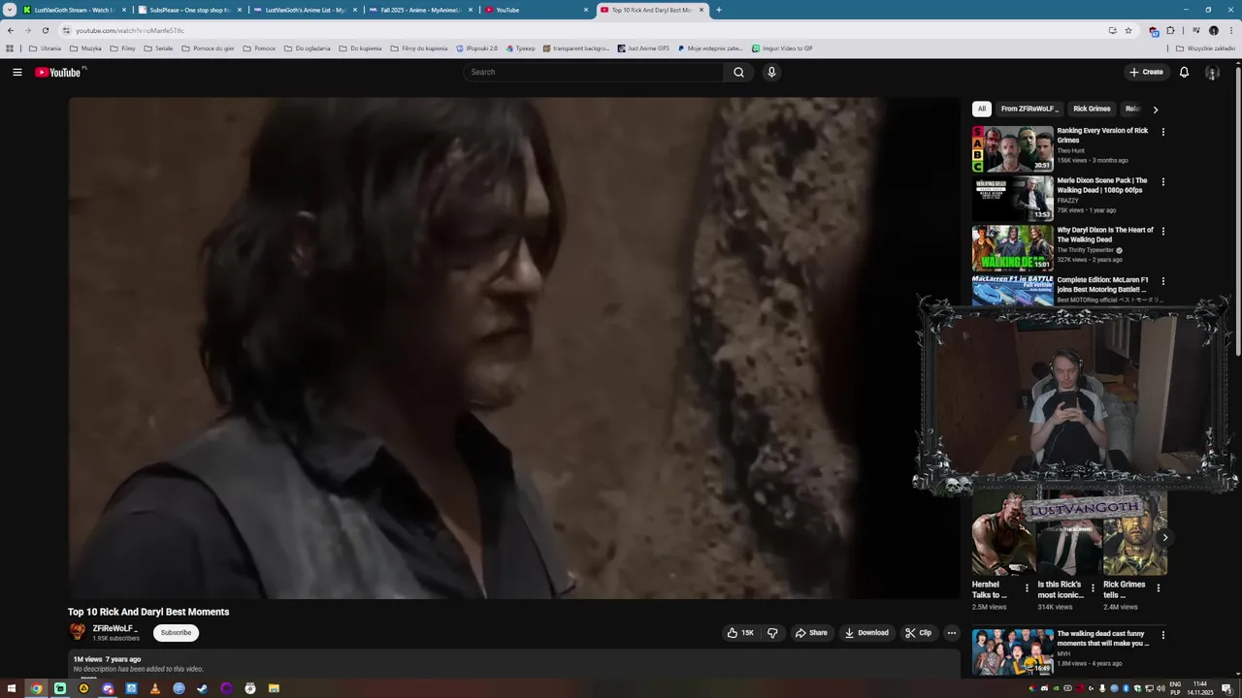The image size is (1242, 698).
Task: Play Ranking Every Version of Rick Grimes thumbnail
Action: tap(1013, 148)
